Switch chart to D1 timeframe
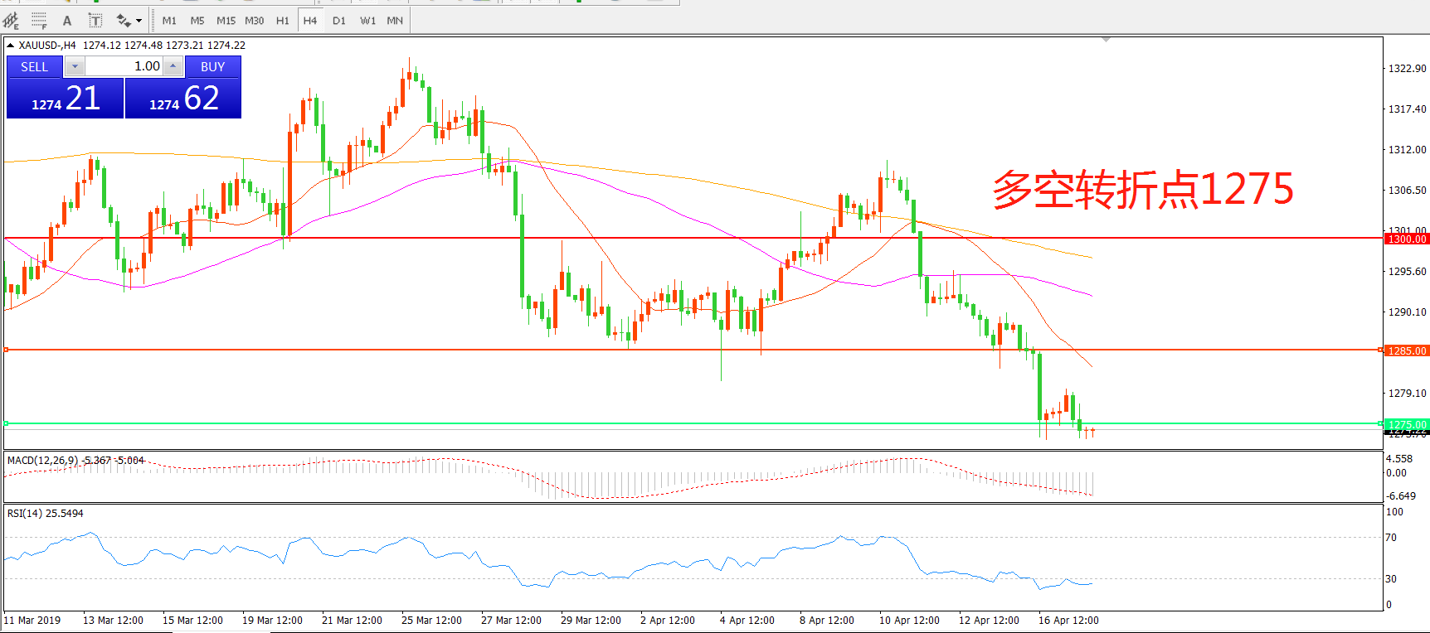This screenshot has height=633, width=1430. coord(339,20)
